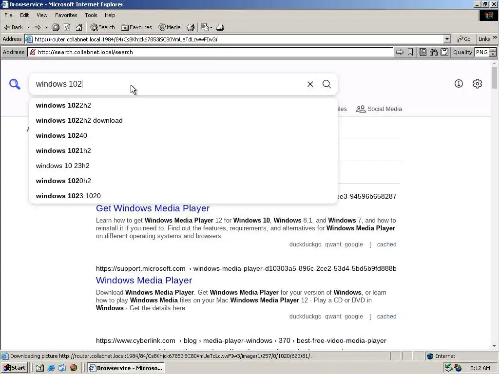
Task: Open the View menu
Action: 42,15
